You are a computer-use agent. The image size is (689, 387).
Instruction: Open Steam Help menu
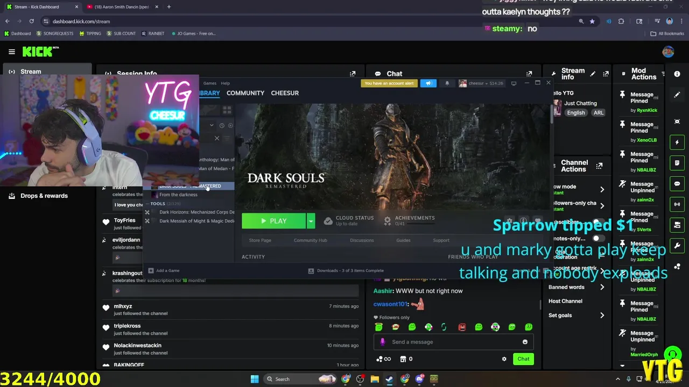pos(226,83)
